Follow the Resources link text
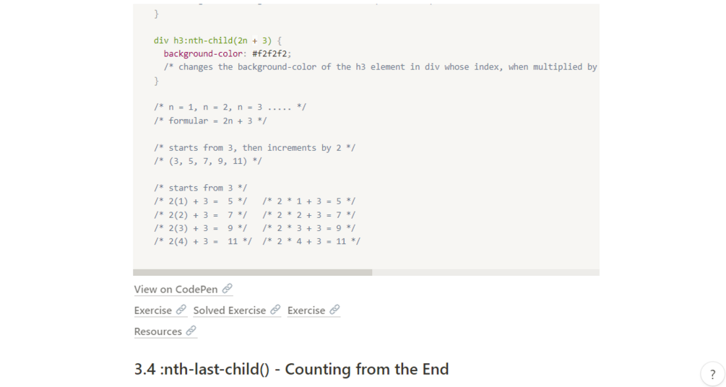The width and height of the screenshot is (726, 387). coord(157,331)
